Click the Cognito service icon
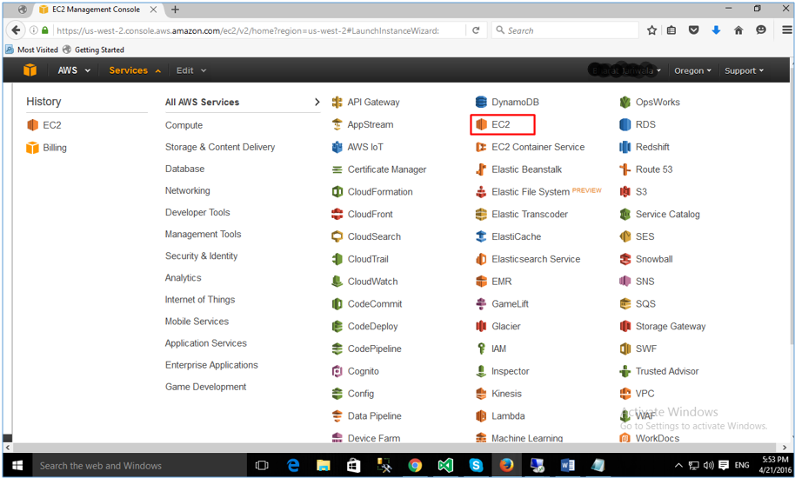 [x=337, y=371]
